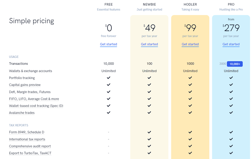Click Get started under the FREE plan
This screenshot has width=252, height=159.
[x=109, y=44]
